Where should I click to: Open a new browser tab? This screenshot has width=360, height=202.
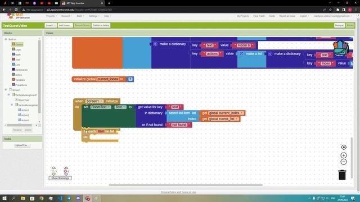coord(109,3)
